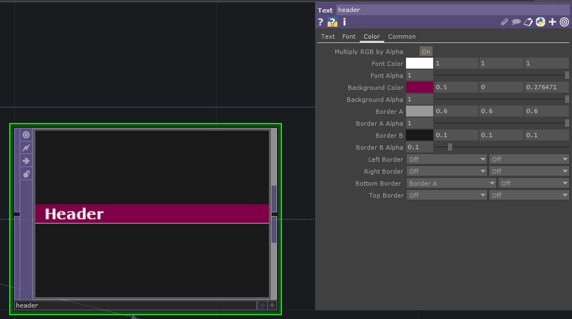Click the pencil edit icon in header
The width and height of the screenshot is (572, 319).
pos(504,22)
